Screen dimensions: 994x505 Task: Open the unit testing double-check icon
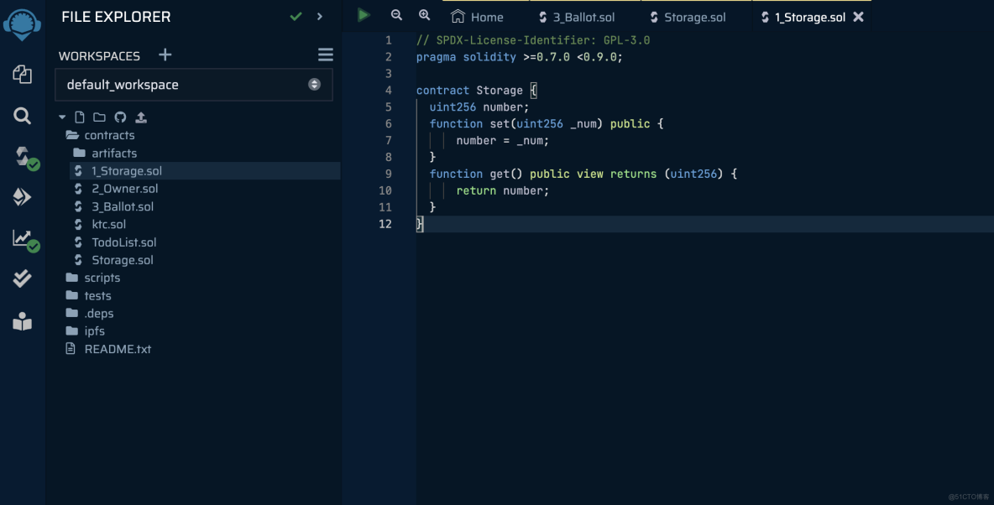(x=22, y=279)
